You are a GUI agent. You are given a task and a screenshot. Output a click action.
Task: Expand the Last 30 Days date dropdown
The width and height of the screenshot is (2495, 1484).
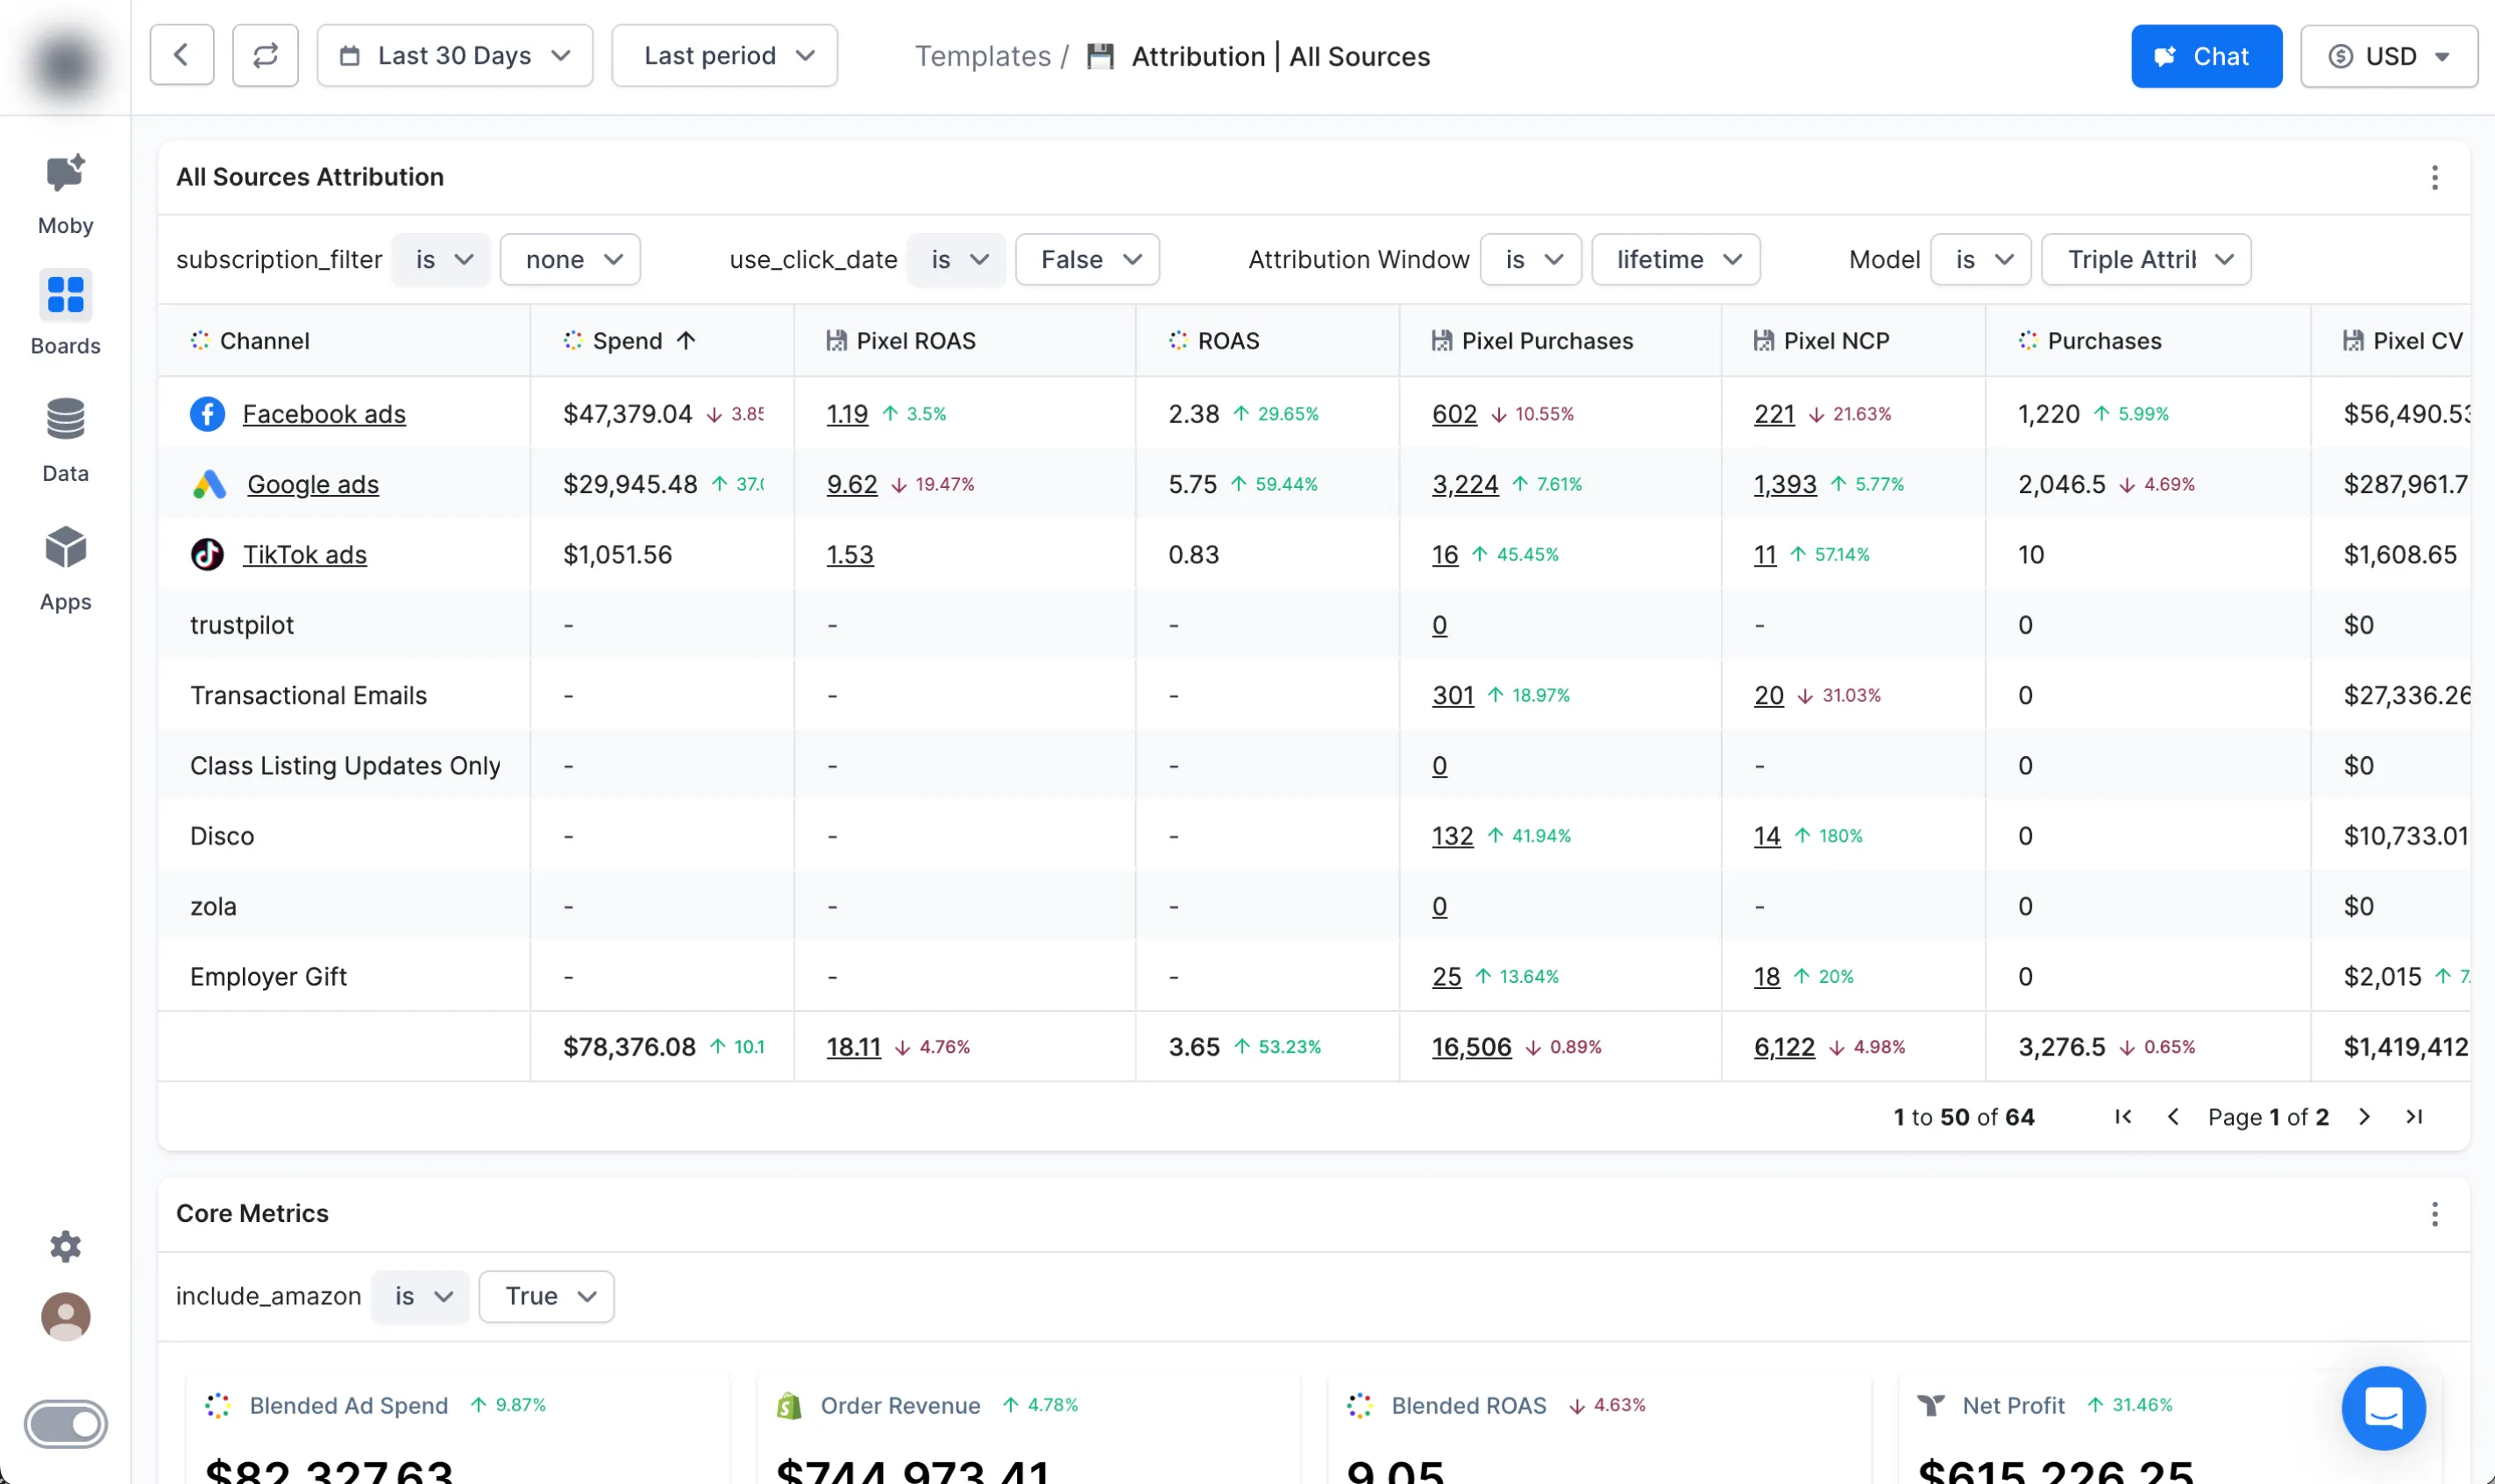point(454,56)
